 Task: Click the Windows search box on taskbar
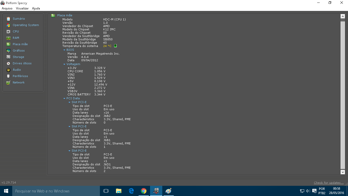(56, 191)
